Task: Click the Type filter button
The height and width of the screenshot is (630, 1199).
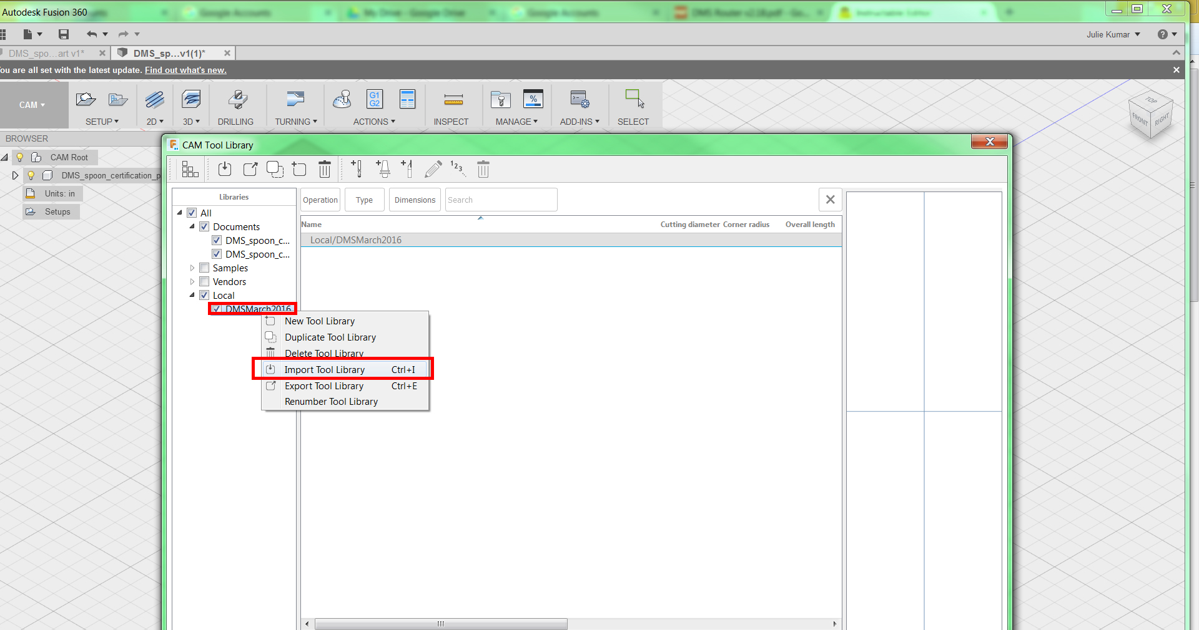Action: pos(364,200)
